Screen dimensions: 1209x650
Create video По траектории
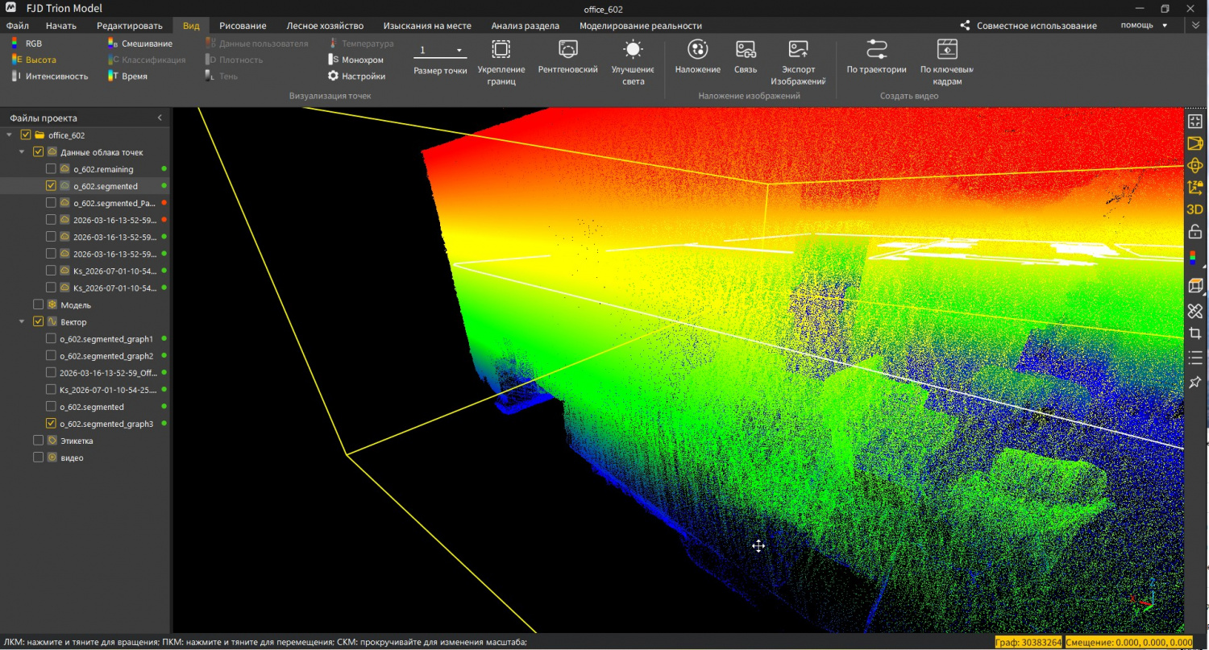tap(876, 50)
